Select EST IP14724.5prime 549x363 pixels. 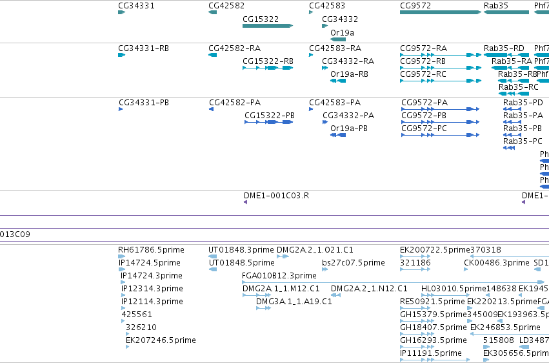[150, 263]
